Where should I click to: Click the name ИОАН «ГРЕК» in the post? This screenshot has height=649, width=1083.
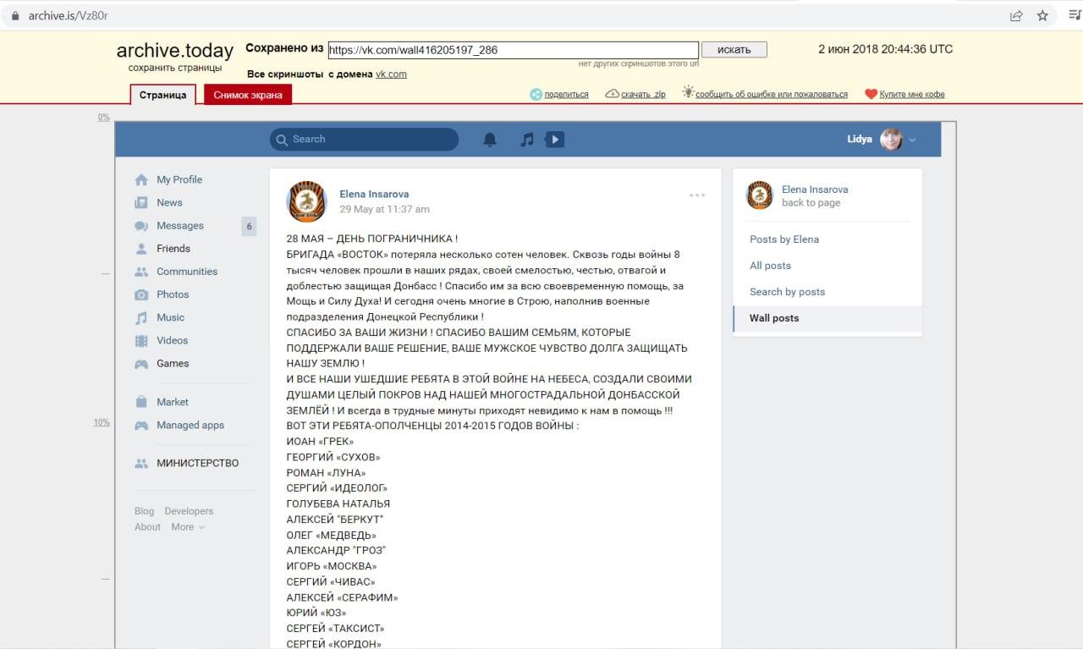pos(320,442)
